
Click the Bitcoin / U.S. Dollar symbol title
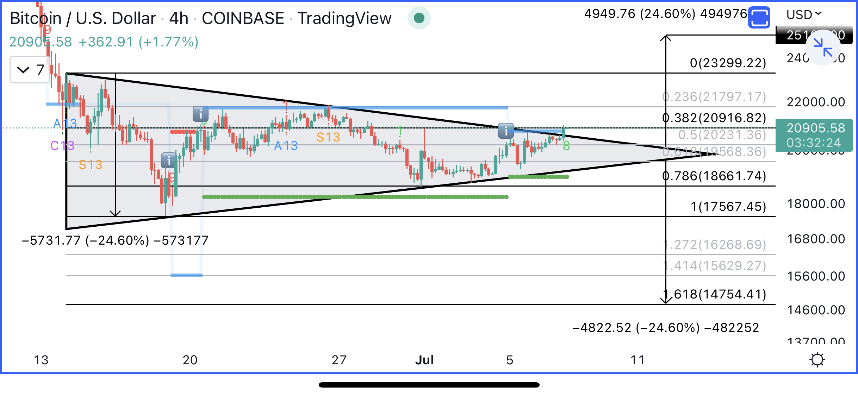(83, 18)
